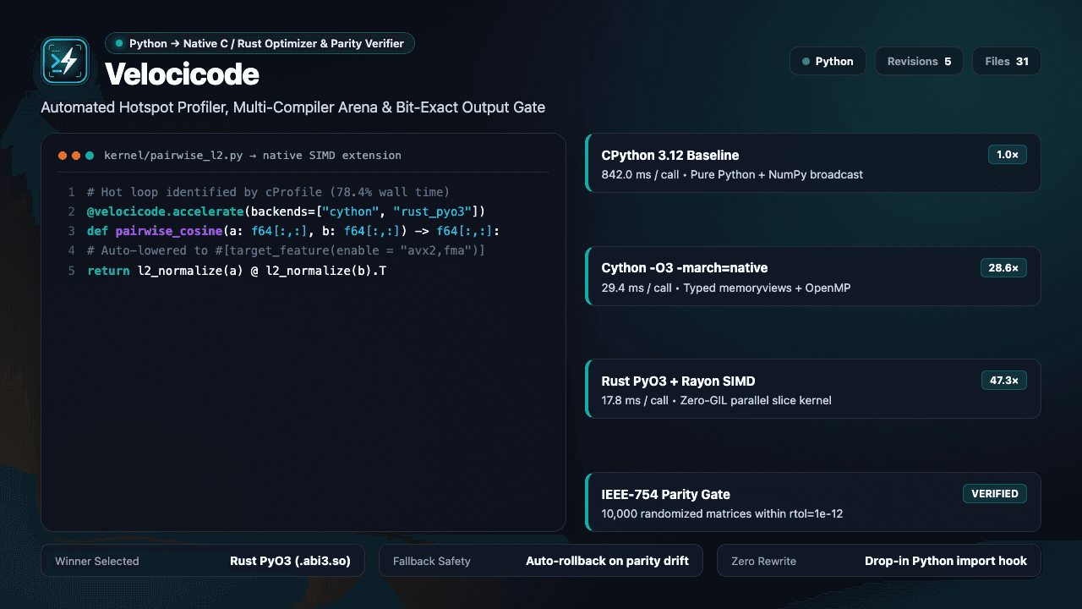The height and width of the screenshot is (609, 1082).
Task: Click the Velocicode title heading
Action: click(182, 74)
